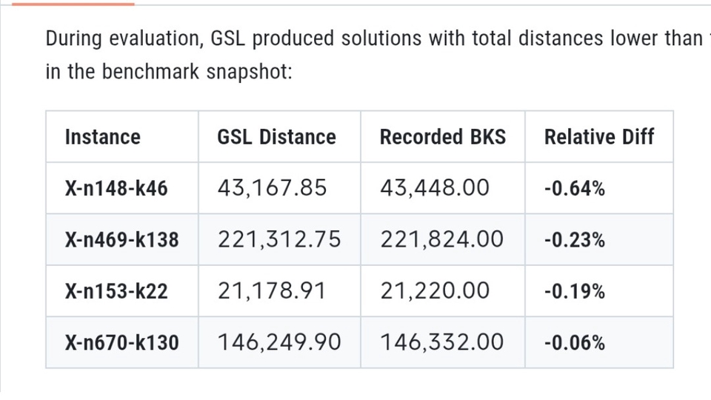Image resolution: width=711 pixels, height=400 pixels.
Task: Click the 43,167.85 GSL distance value
Action: click(272, 188)
